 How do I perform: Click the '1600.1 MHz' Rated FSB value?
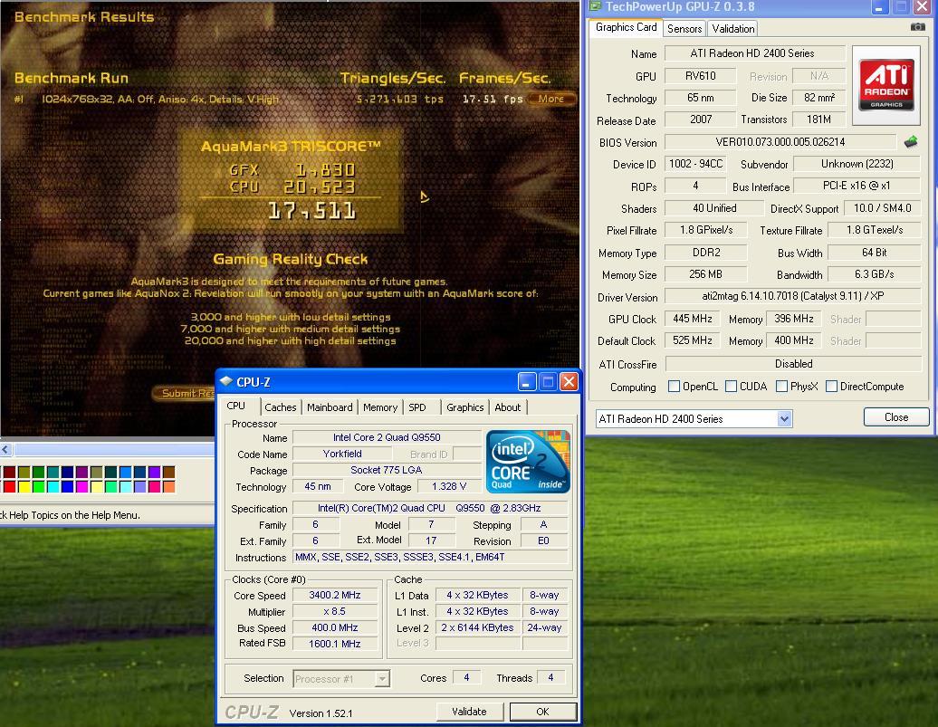point(335,644)
